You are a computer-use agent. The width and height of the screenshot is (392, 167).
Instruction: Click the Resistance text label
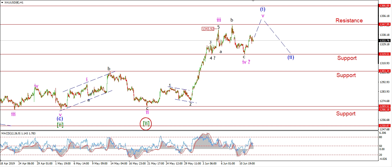point(349,21)
